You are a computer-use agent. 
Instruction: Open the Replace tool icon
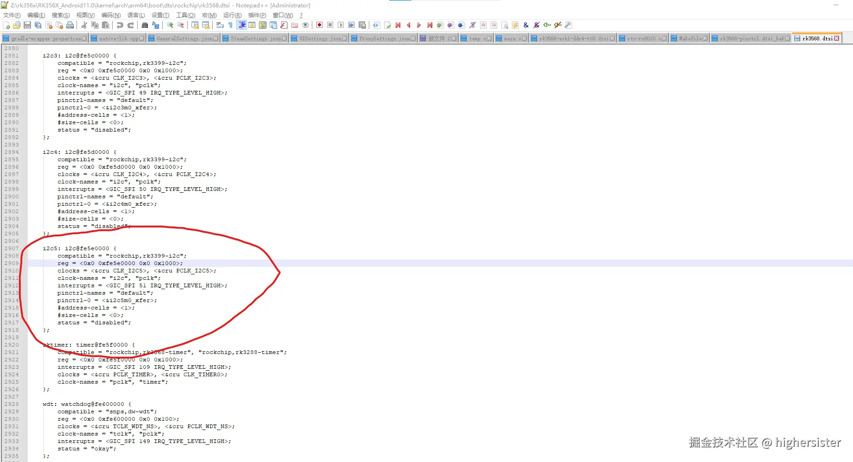[x=156, y=25]
